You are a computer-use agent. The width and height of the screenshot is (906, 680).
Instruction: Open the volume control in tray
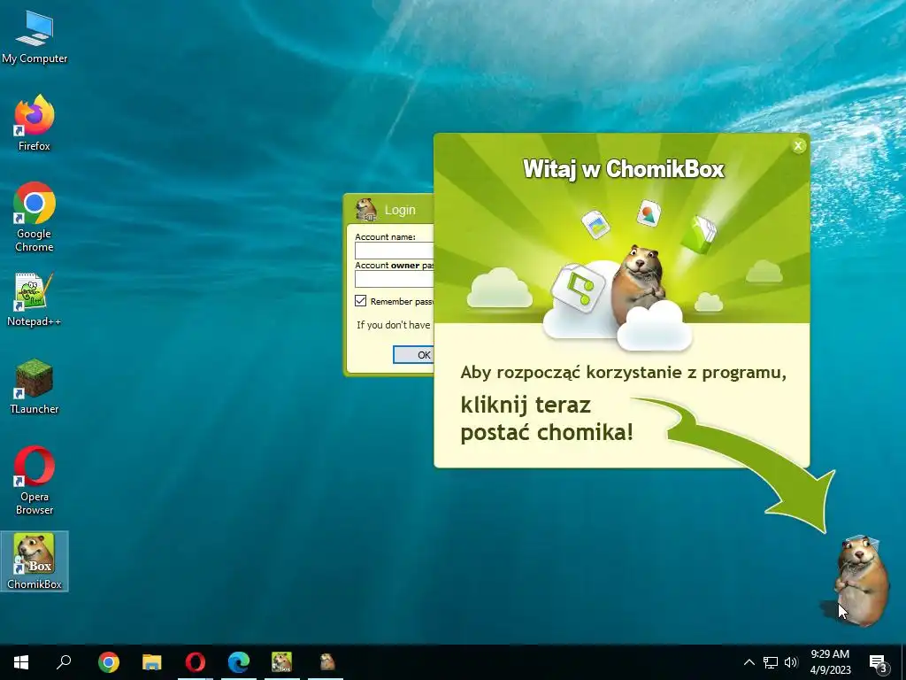(x=791, y=662)
